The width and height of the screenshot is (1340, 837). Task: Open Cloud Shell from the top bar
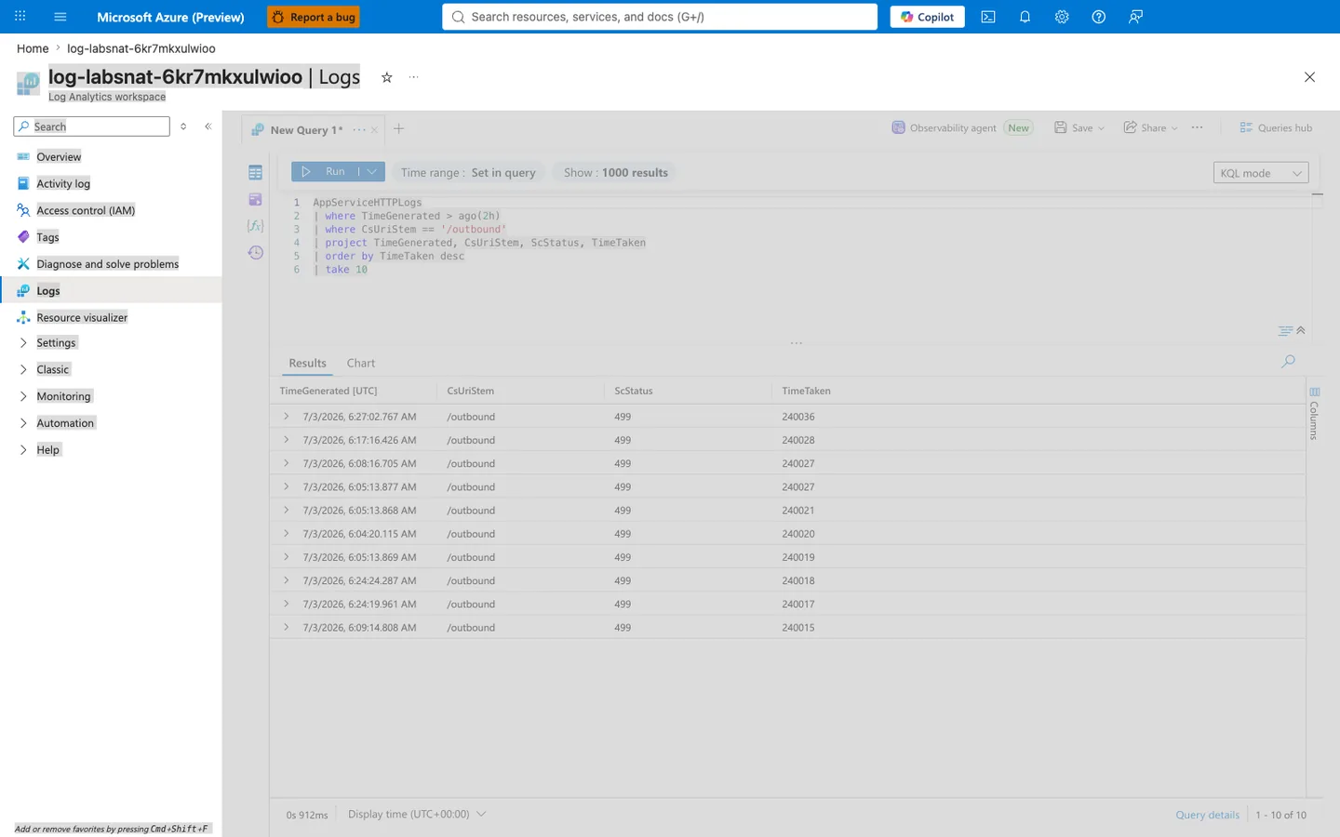pos(988,17)
